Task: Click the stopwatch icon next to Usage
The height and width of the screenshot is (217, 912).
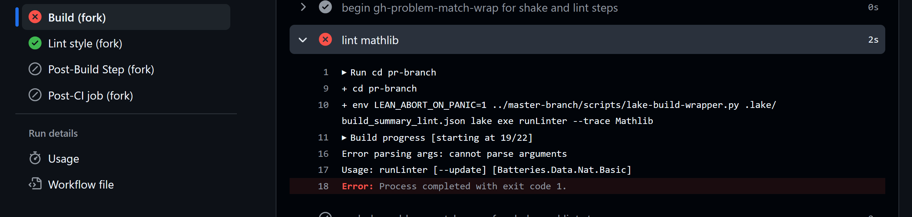Action: pyautogui.click(x=35, y=159)
